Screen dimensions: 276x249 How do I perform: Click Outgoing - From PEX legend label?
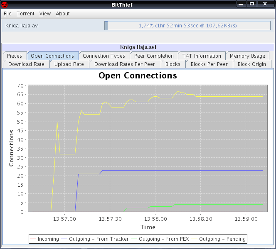click(164, 239)
